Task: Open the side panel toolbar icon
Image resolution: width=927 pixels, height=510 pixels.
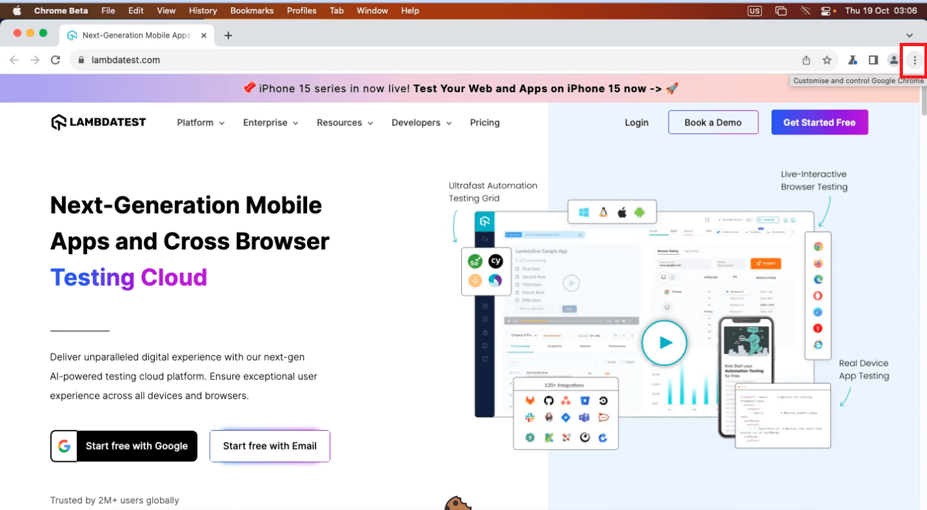Action: point(873,60)
